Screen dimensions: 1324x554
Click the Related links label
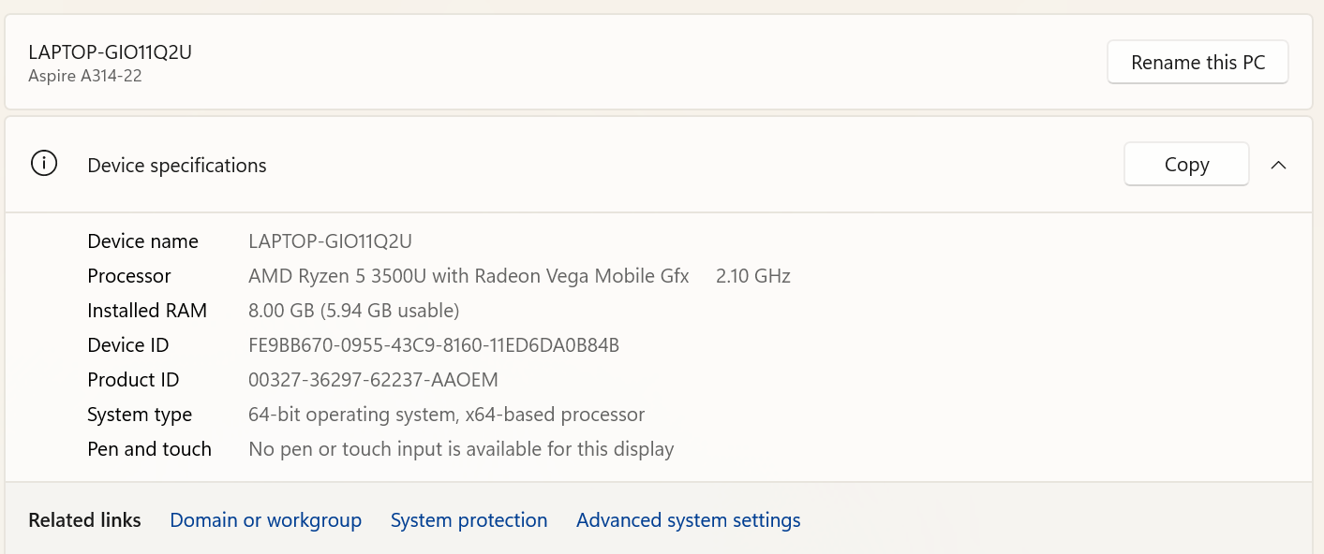[x=84, y=520]
